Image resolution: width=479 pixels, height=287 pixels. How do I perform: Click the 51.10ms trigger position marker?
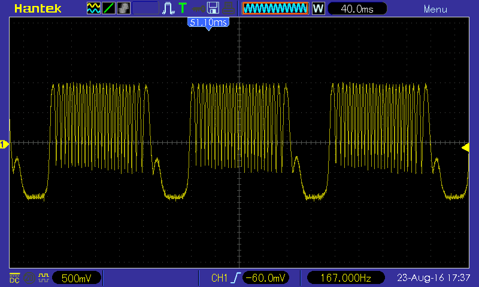pos(208,23)
